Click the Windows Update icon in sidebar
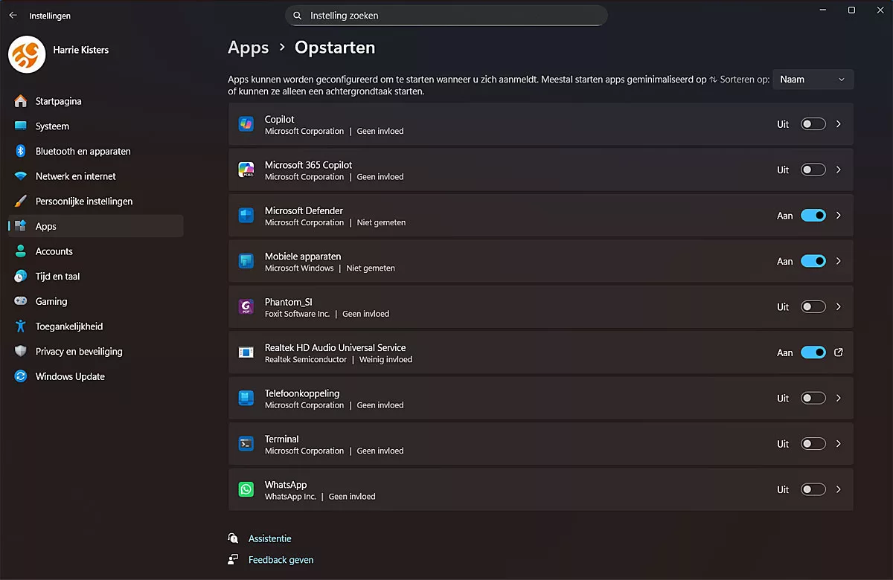This screenshot has width=893, height=580. click(x=20, y=376)
